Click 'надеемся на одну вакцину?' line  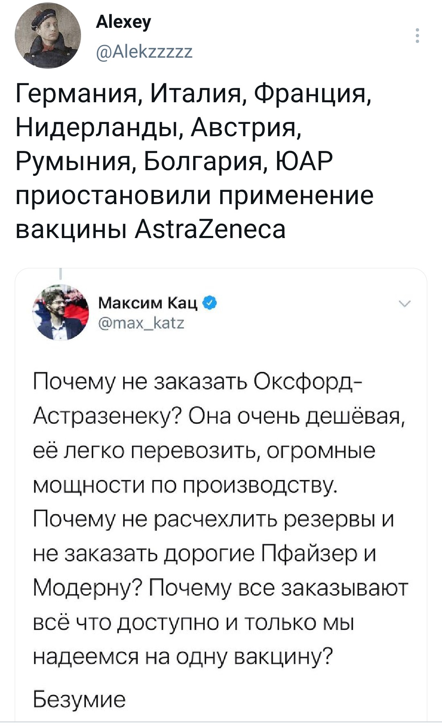[183, 657]
